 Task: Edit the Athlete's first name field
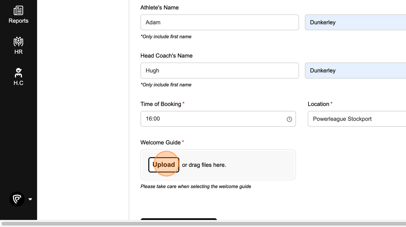220,22
